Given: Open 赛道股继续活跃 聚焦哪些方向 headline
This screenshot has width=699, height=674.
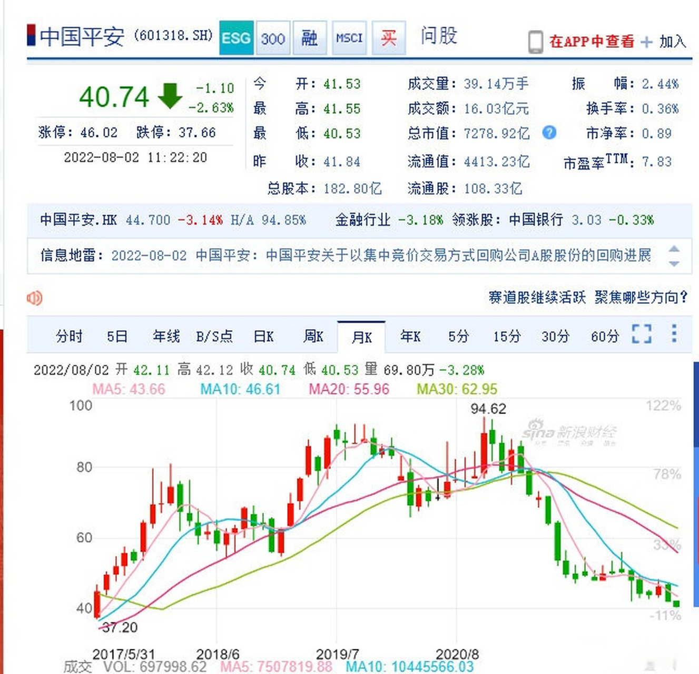Looking at the screenshot, I should pyautogui.click(x=588, y=298).
